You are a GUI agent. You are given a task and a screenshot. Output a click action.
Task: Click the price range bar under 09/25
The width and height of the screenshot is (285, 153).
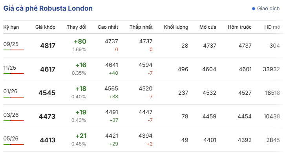coord(14,50)
